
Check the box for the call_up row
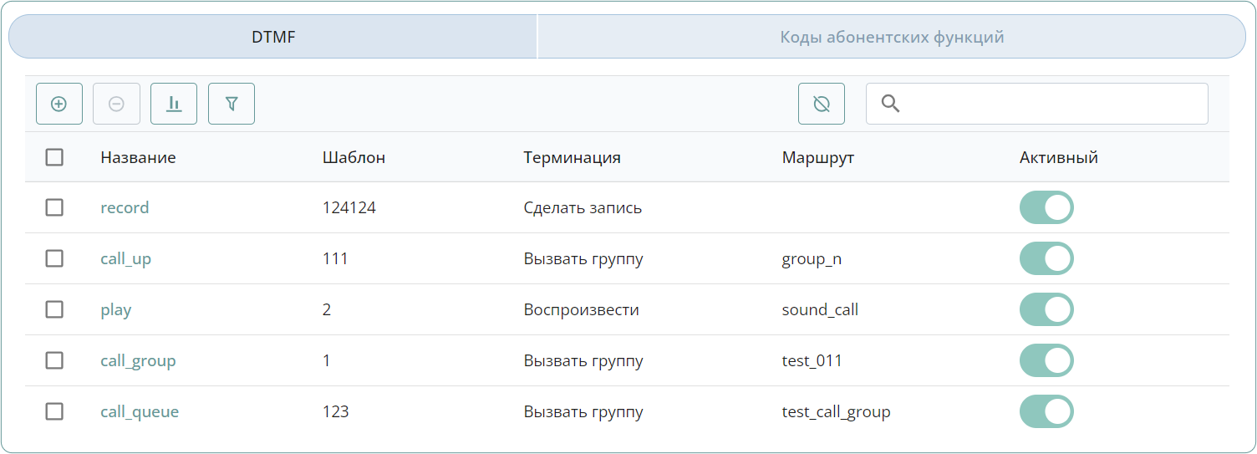tap(54, 258)
